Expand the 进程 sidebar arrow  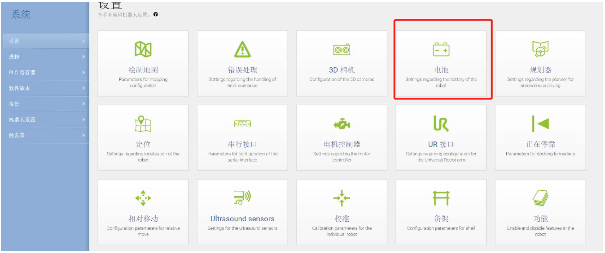(83, 57)
